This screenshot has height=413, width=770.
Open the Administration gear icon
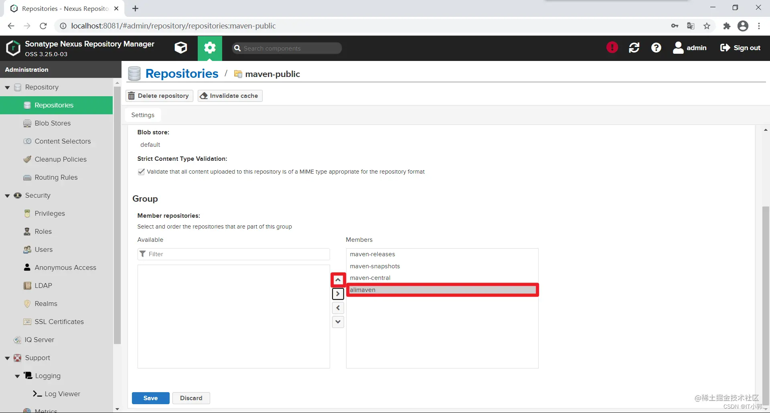coord(210,48)
